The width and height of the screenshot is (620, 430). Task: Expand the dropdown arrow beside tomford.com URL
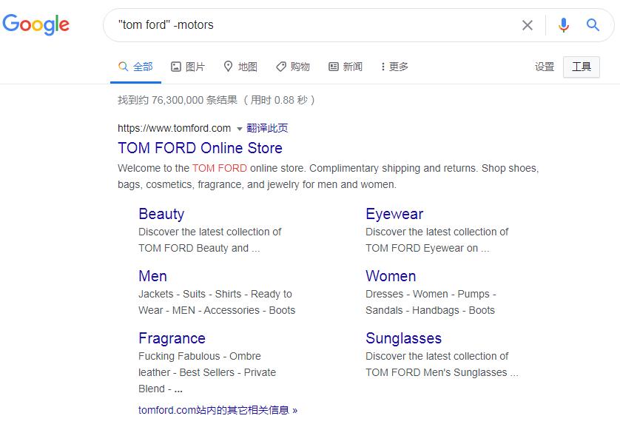coord(239,129)
